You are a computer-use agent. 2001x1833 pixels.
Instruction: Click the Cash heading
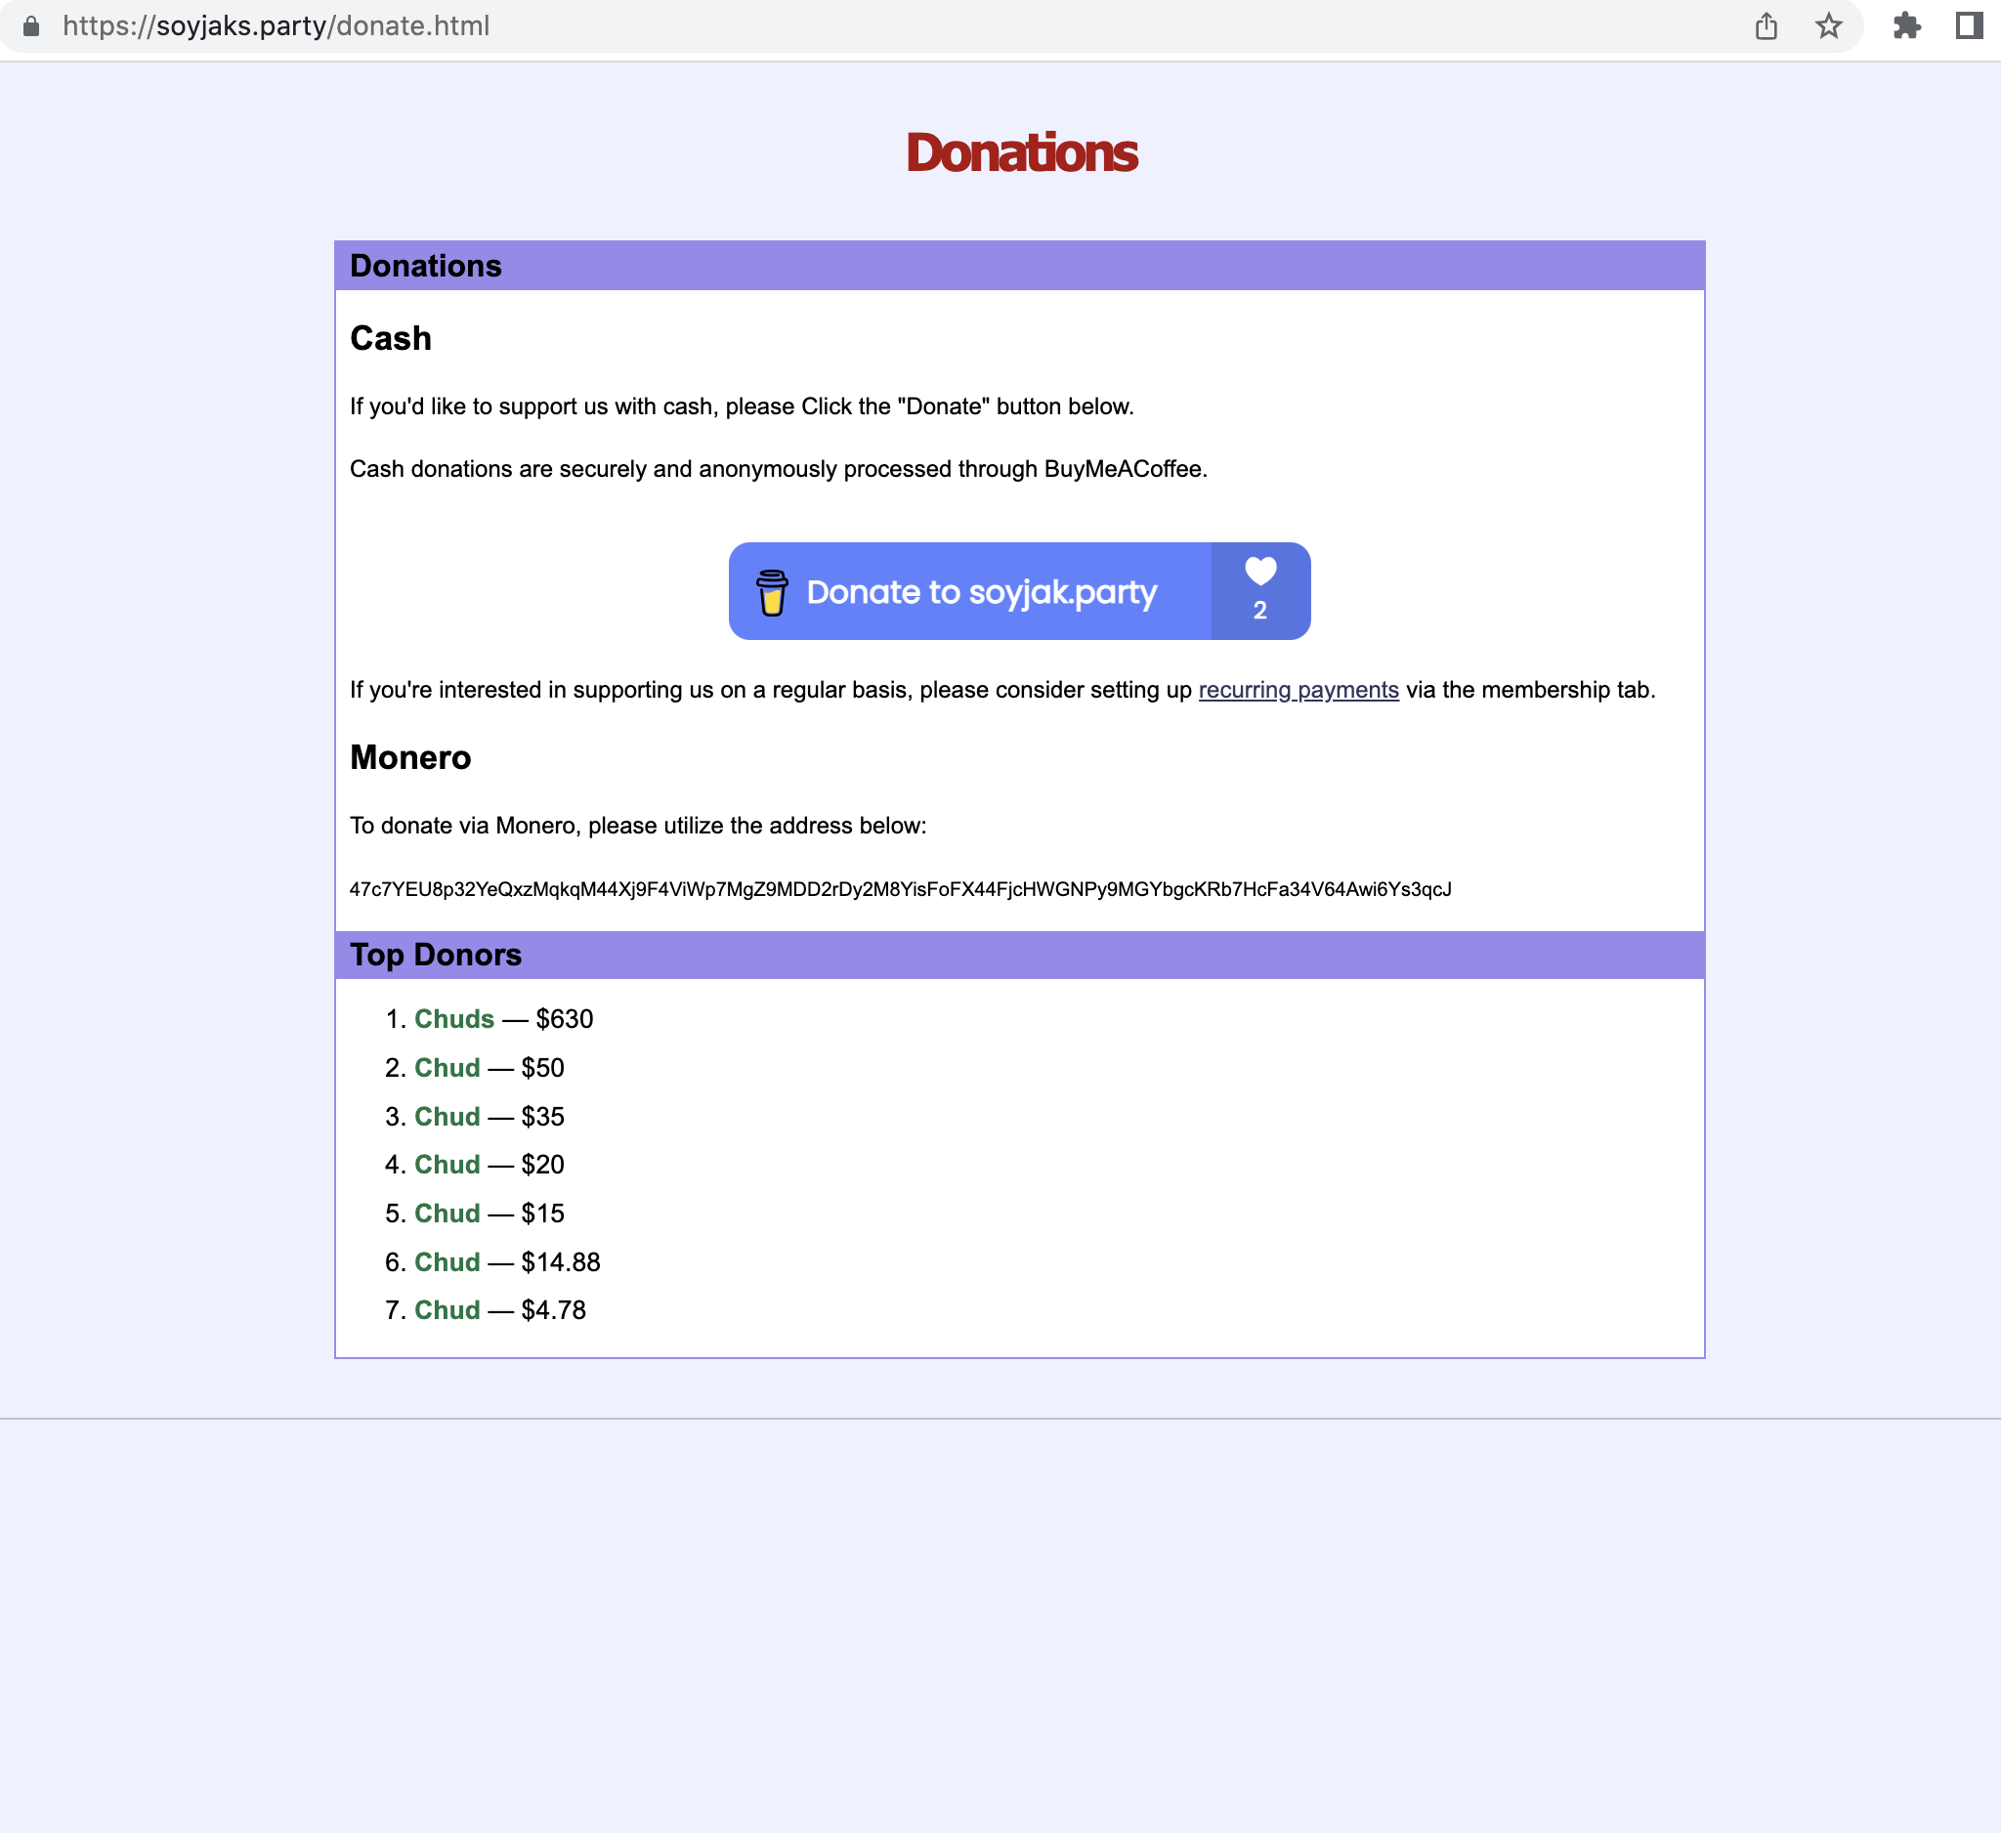(x=390, y=338)
